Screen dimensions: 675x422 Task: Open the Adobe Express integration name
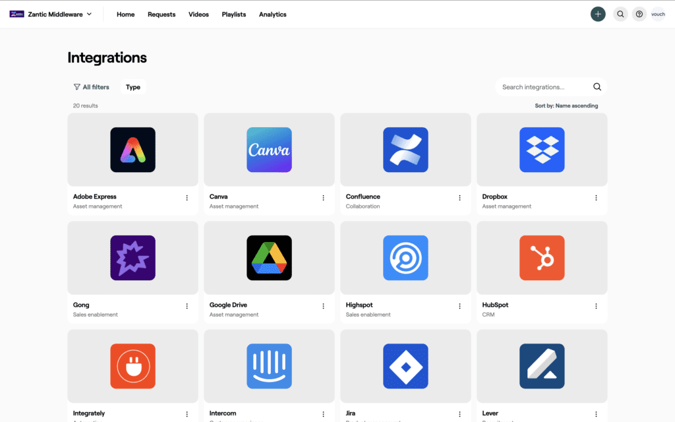(x=95, y=196)
